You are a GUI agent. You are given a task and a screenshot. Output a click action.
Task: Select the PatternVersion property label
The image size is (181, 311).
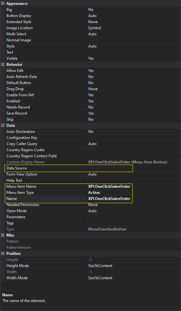[x=19, y=247]
